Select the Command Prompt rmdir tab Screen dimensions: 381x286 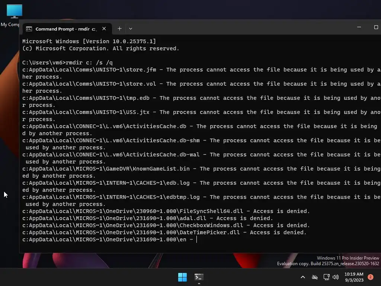click(67, 29)
